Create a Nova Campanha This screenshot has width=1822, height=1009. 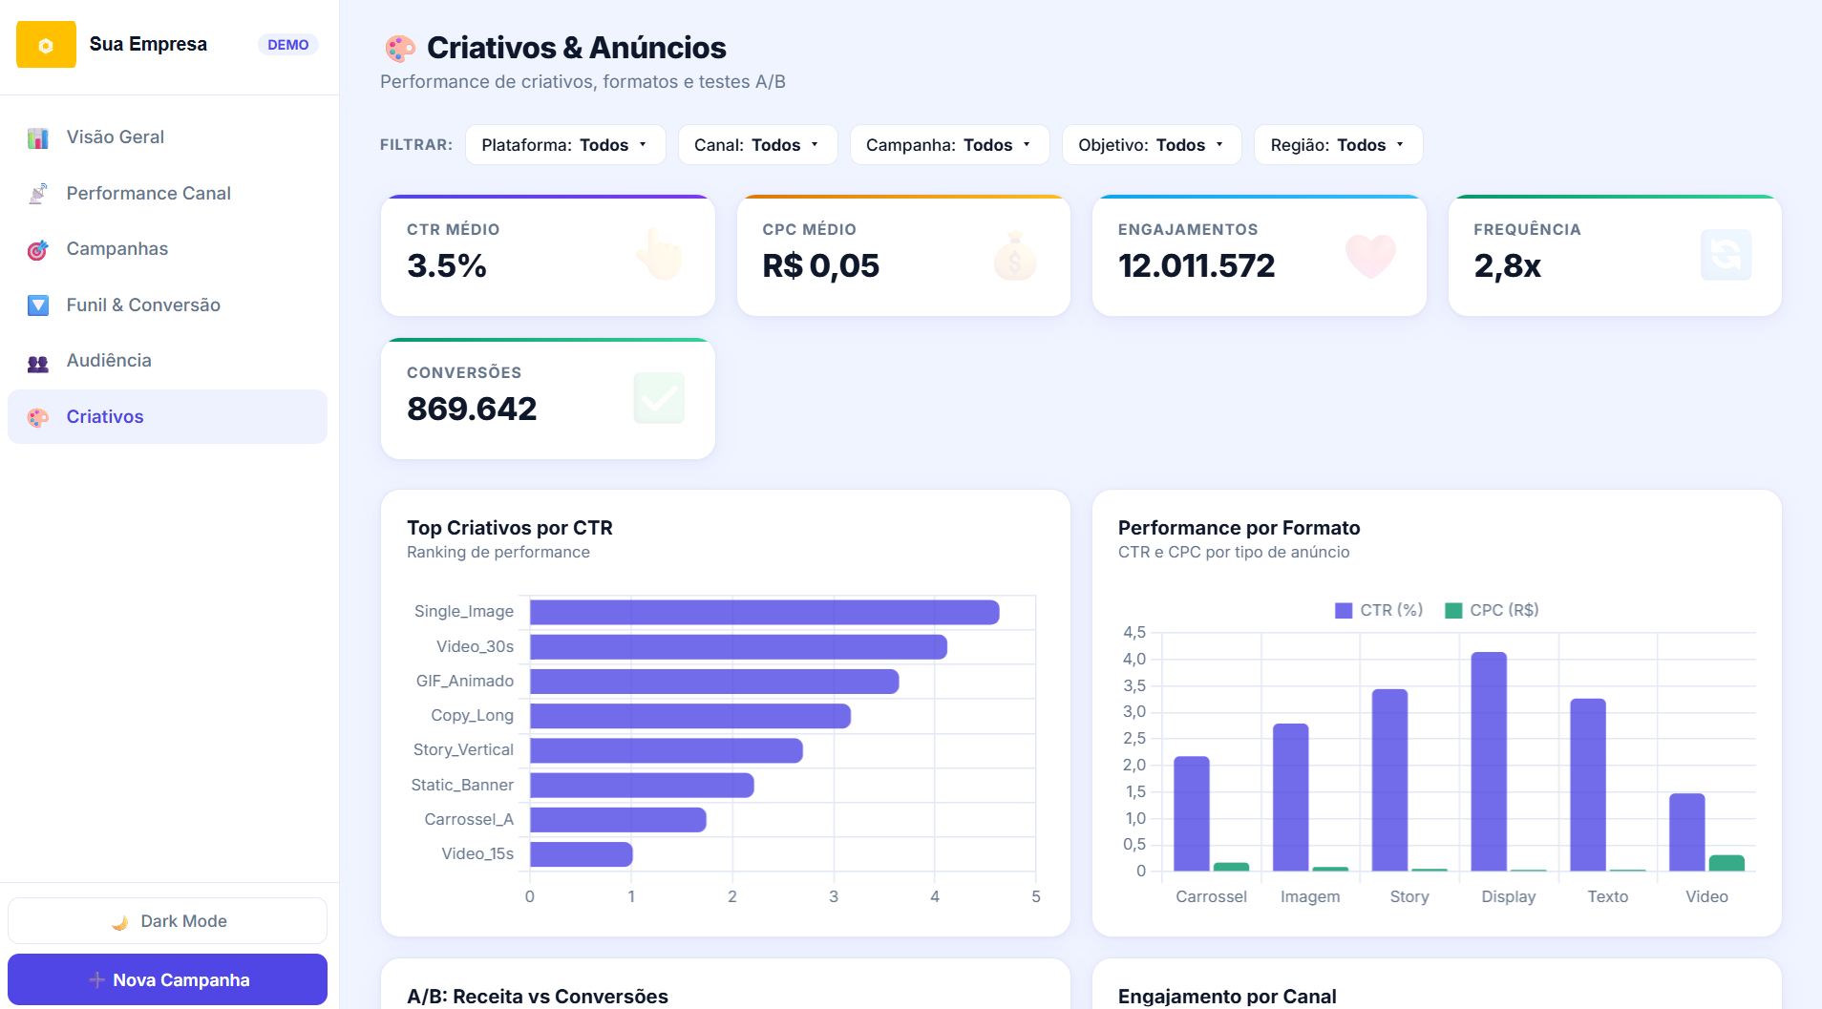point(168,979)
